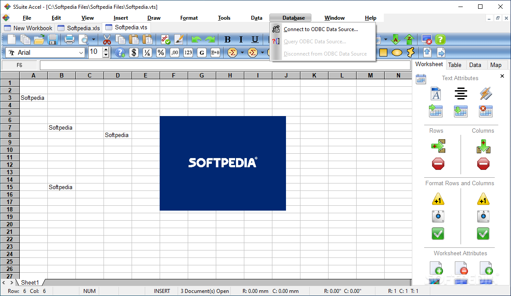
Task: Select row header 15
Action: coord(10,187)
